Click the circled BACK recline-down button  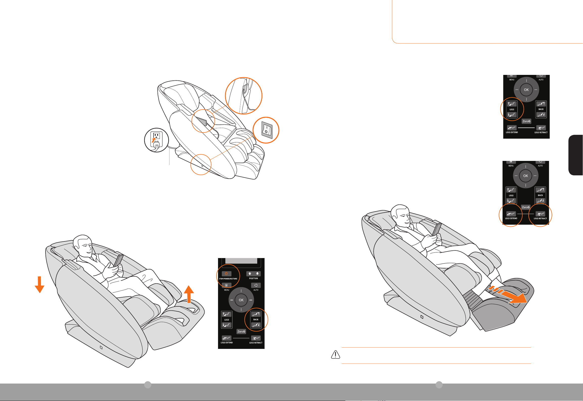coord(256,325)
